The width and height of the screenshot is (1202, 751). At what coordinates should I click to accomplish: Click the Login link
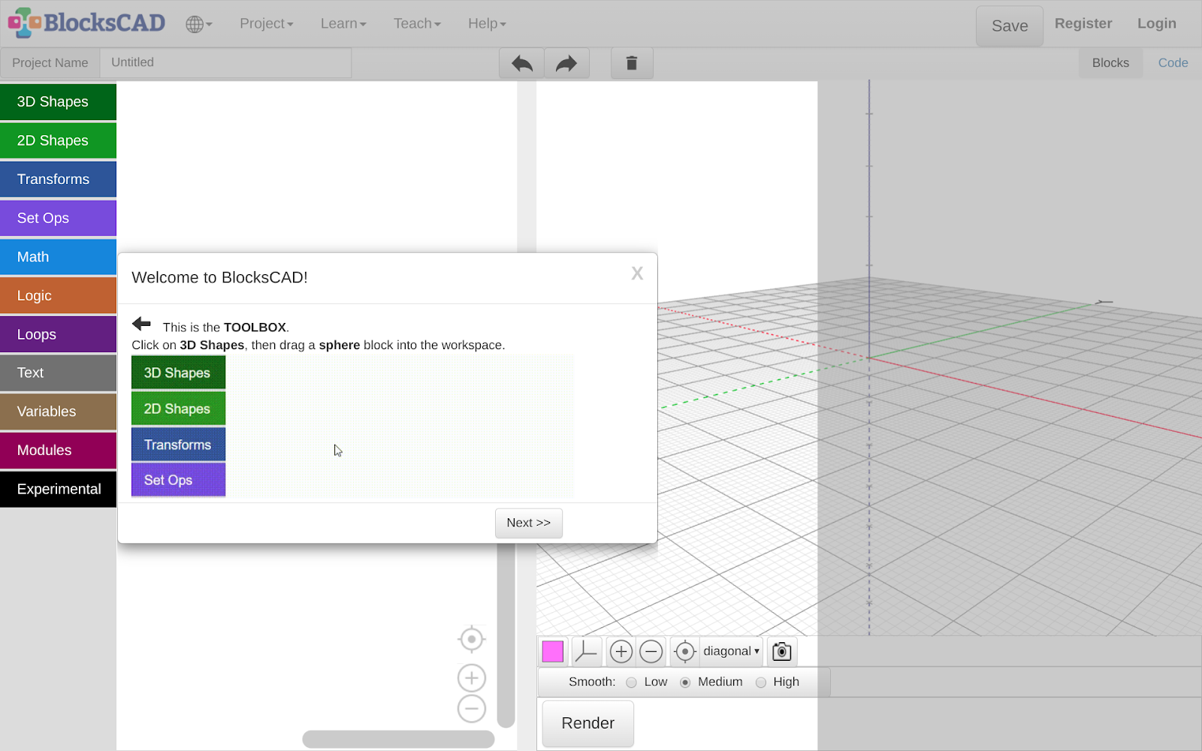tap(1157, 23)
